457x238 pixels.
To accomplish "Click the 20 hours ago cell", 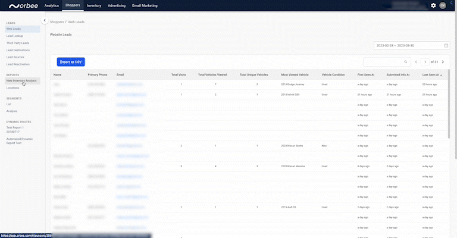I will (430, 84).
